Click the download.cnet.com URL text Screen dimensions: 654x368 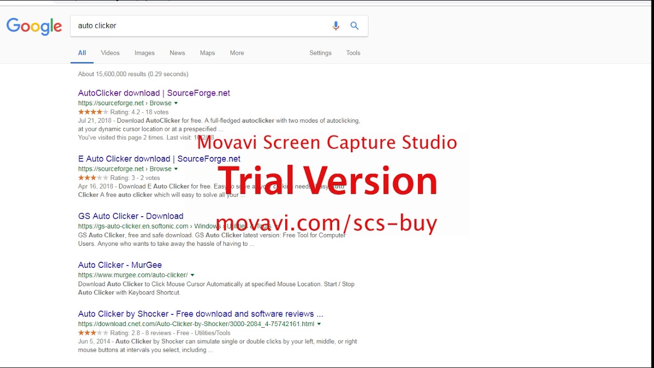[x=196, y=324]
